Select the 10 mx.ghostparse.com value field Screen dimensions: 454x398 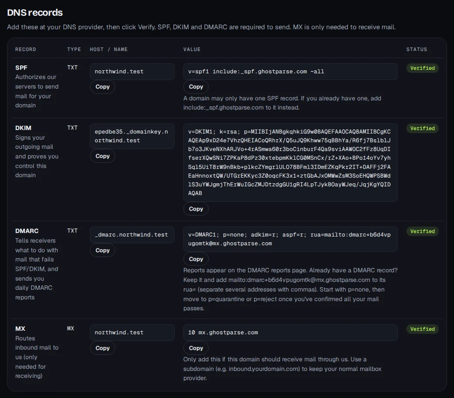(x=290, y=333)
